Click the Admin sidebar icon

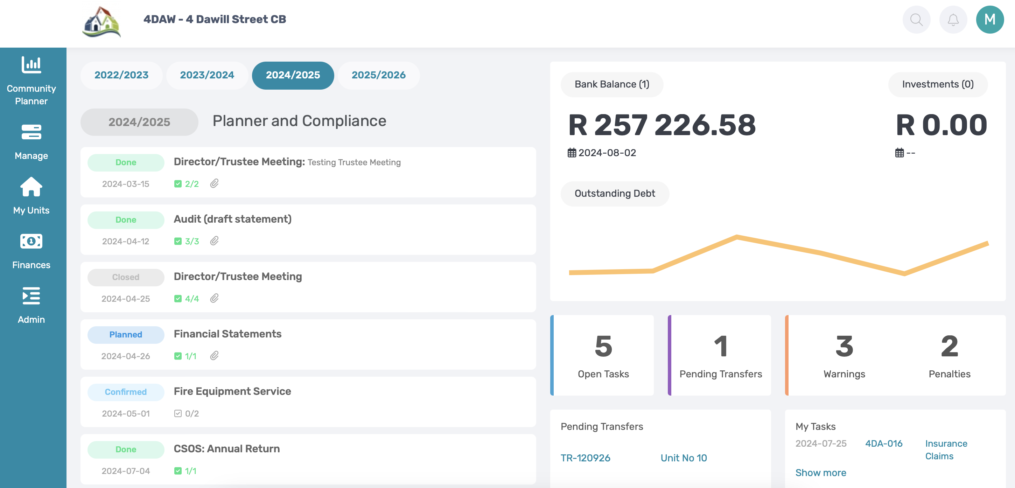tap(31, 296)
